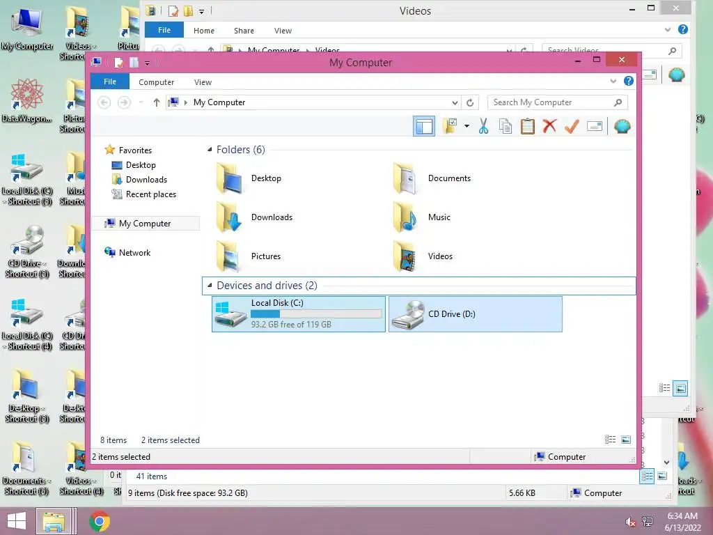Click File Explorer on the taskbar
713x535 pixels.
coord(54,521)
